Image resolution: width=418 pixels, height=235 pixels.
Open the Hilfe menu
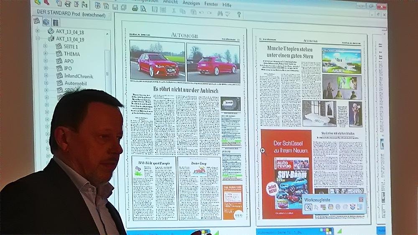point(227,5)
